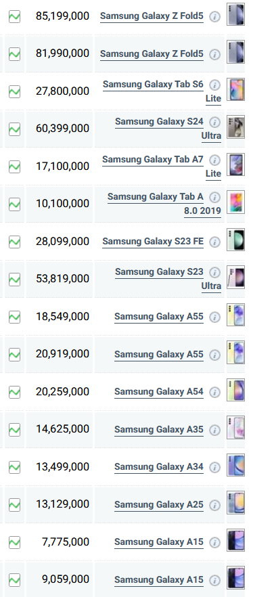The height and width of the screenshot is (597, 253).
Task: Click info icon beside Galaxy S23 Ultra
Action: [215, 273]
